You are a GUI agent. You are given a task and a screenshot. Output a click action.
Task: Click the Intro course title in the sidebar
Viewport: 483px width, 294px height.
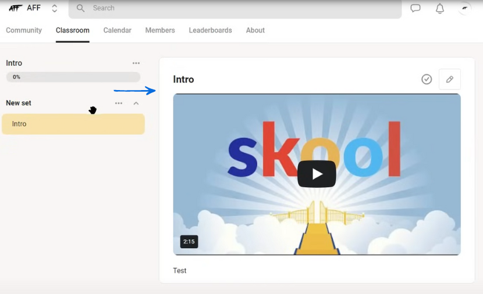14,63
